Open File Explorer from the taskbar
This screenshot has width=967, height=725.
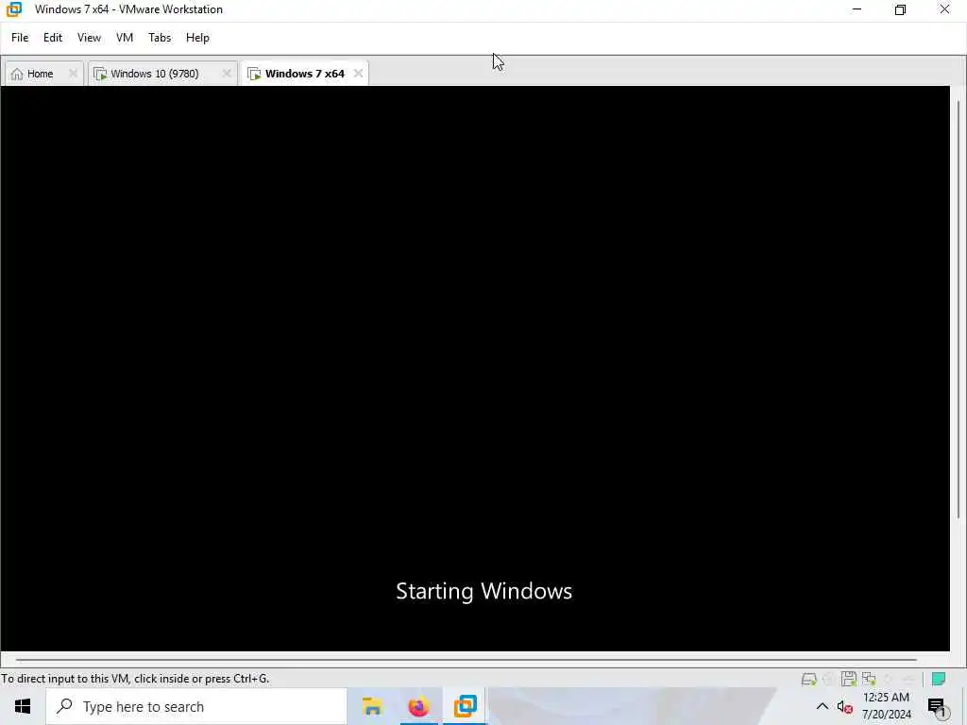coord(372,706)
